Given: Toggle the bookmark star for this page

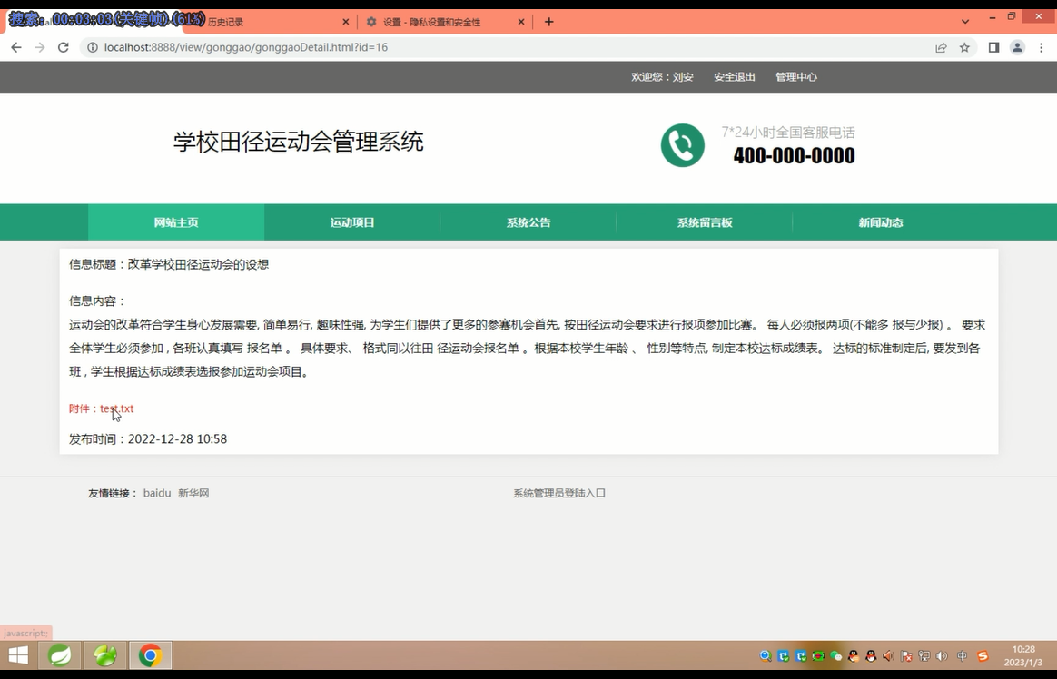Looking at the screenshot, I should coord(965,47).
